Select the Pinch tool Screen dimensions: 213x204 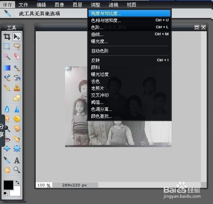17,149
